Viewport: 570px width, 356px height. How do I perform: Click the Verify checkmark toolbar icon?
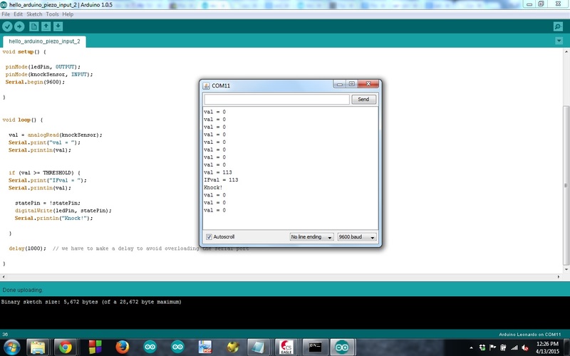tap(7, 26)
